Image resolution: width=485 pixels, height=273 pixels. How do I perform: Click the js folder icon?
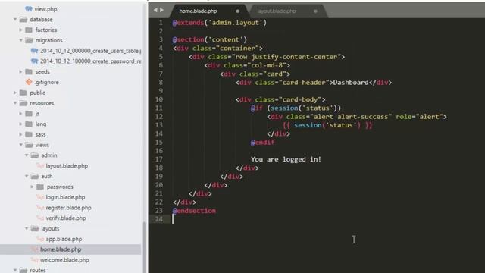click(29, 114)
